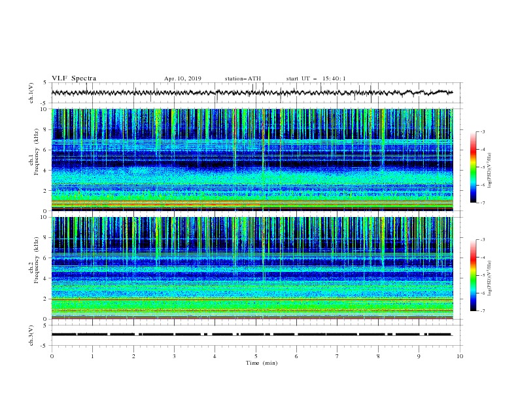Click the lower 'log(PSD)(V²/Hz)' colorbar label
Image resolution: width=518 pixels, height=400 pixels.
(490, 278)
